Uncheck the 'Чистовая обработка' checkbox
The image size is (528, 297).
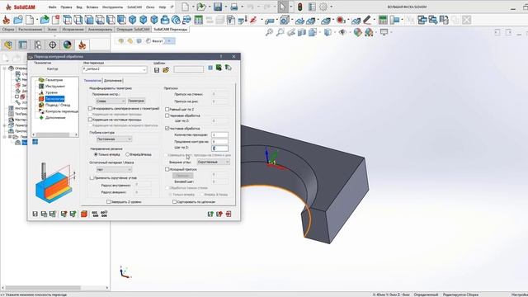click(167, 129)
